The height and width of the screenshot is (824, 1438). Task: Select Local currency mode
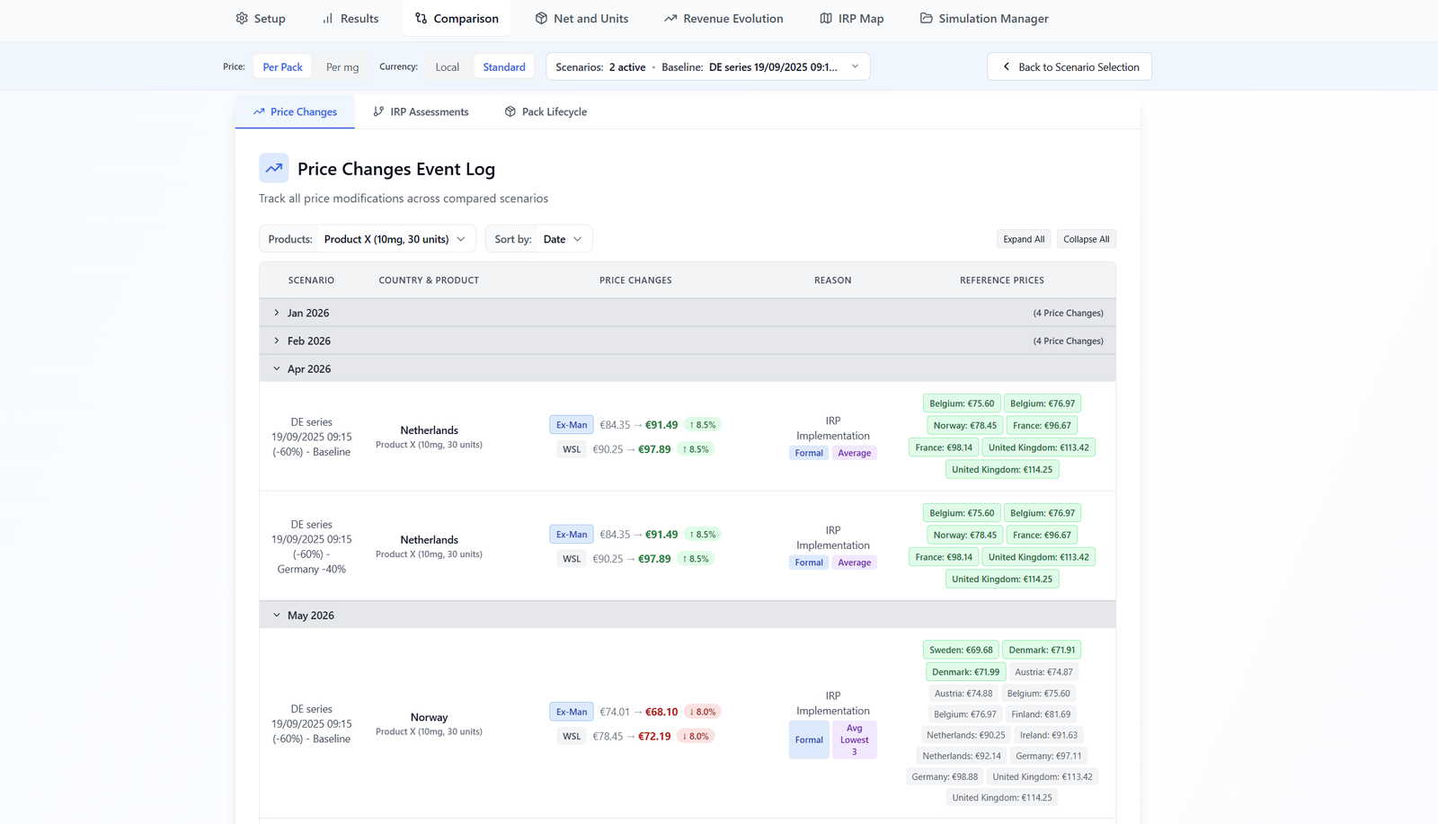click(447, 66)
